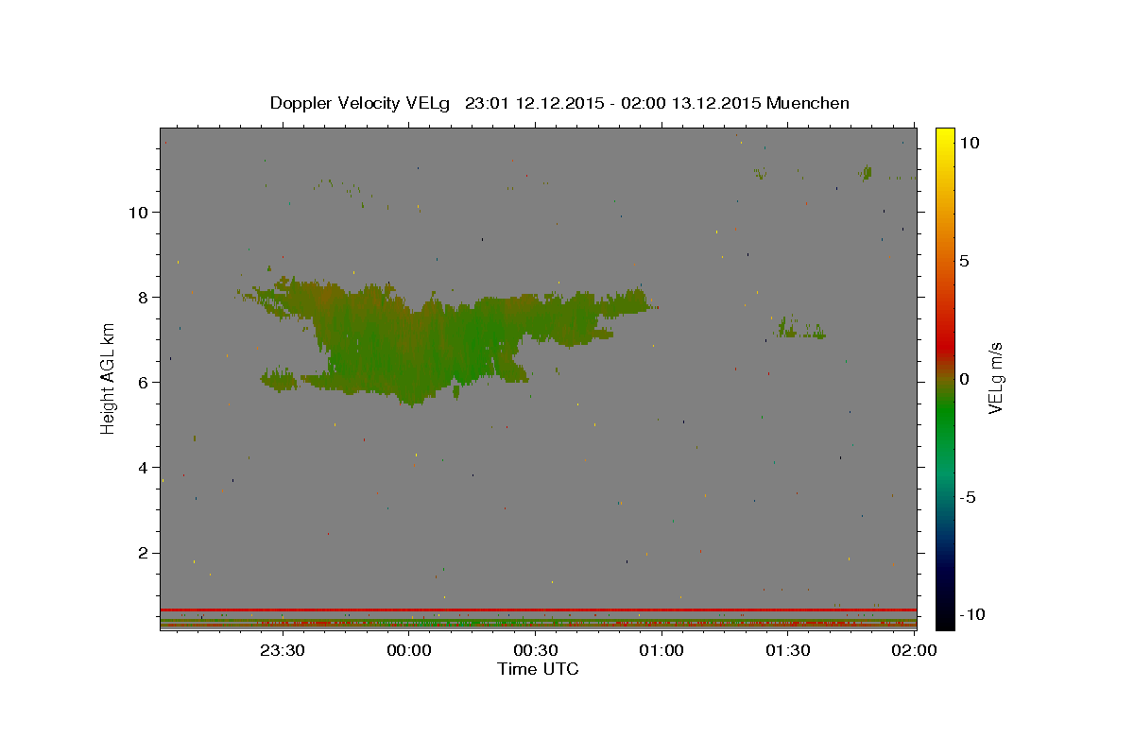This screenshot has width=1134, height=756.
Task: Click colorbar value label -10
Action: pos(972,615)
